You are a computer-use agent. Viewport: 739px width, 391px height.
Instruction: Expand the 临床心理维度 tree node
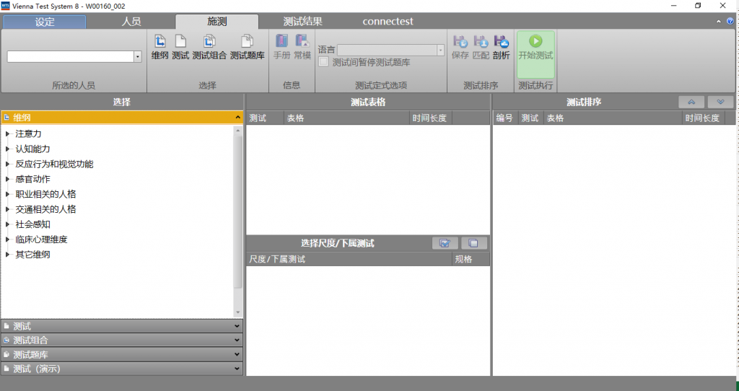8,240
